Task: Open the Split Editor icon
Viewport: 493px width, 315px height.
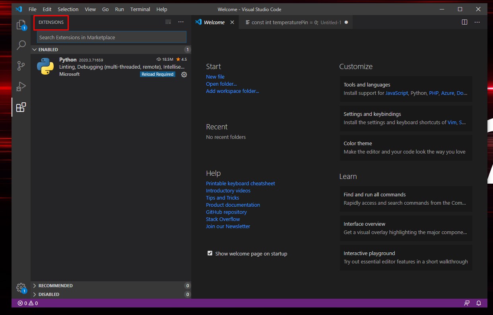Action: coord(464,22)
